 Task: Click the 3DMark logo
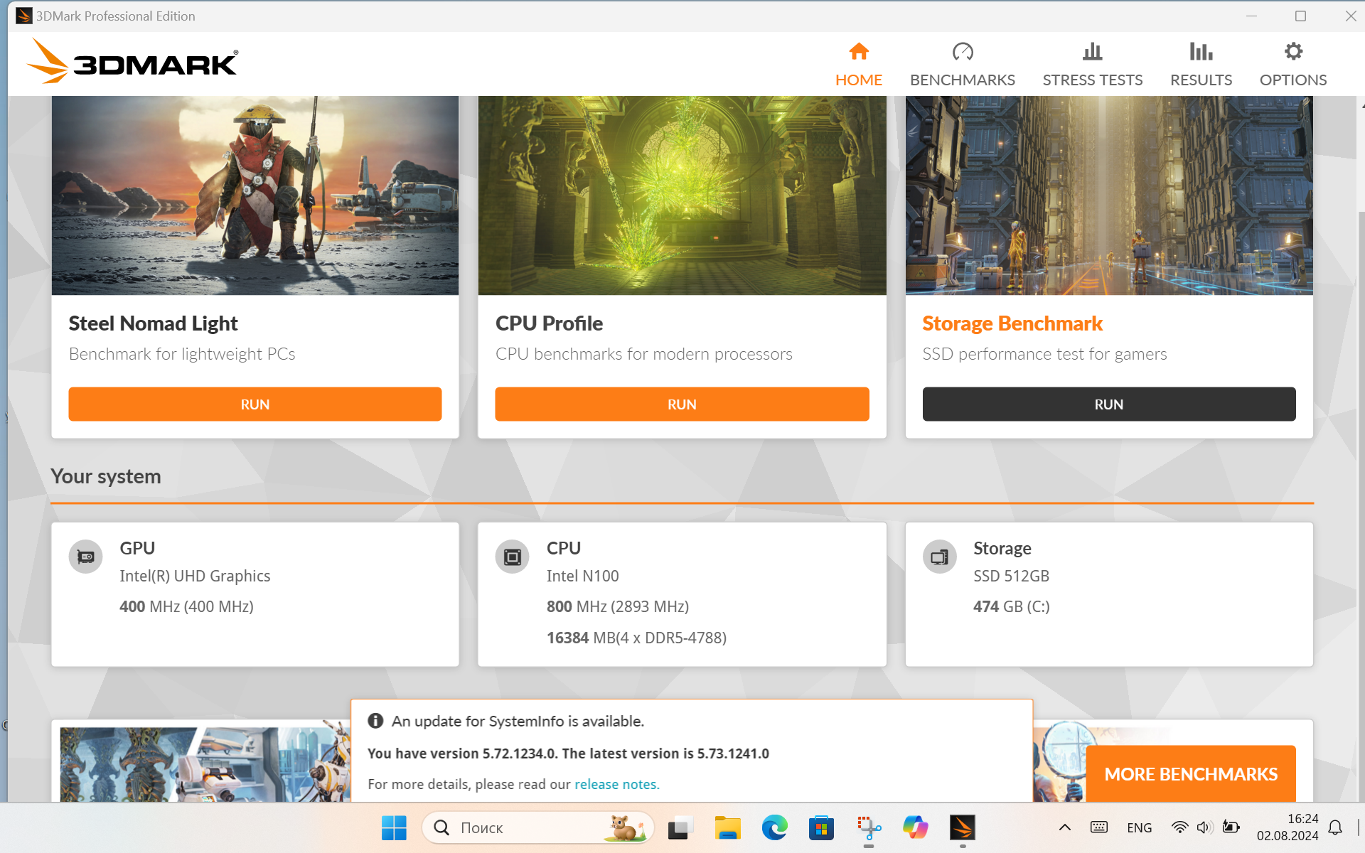point(133,63)
